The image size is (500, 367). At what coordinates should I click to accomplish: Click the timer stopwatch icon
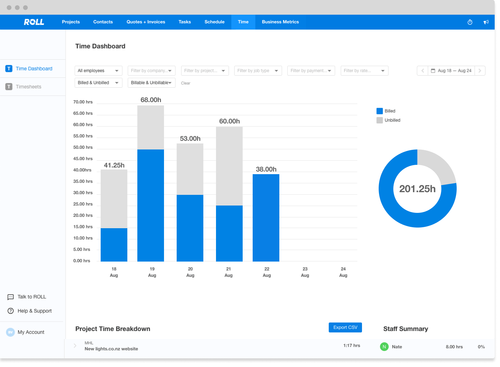pos(470,22)
